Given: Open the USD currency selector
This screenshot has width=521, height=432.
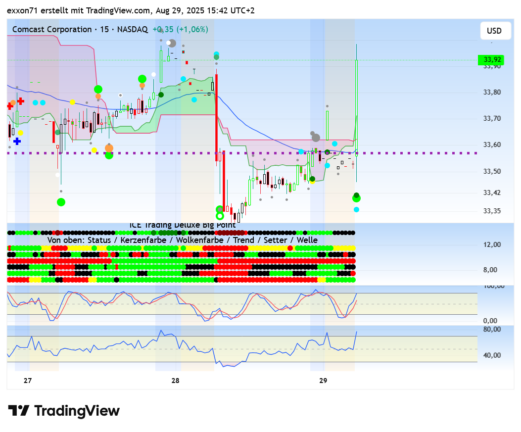Looking at the screenshot, I should tap(493, 31).
